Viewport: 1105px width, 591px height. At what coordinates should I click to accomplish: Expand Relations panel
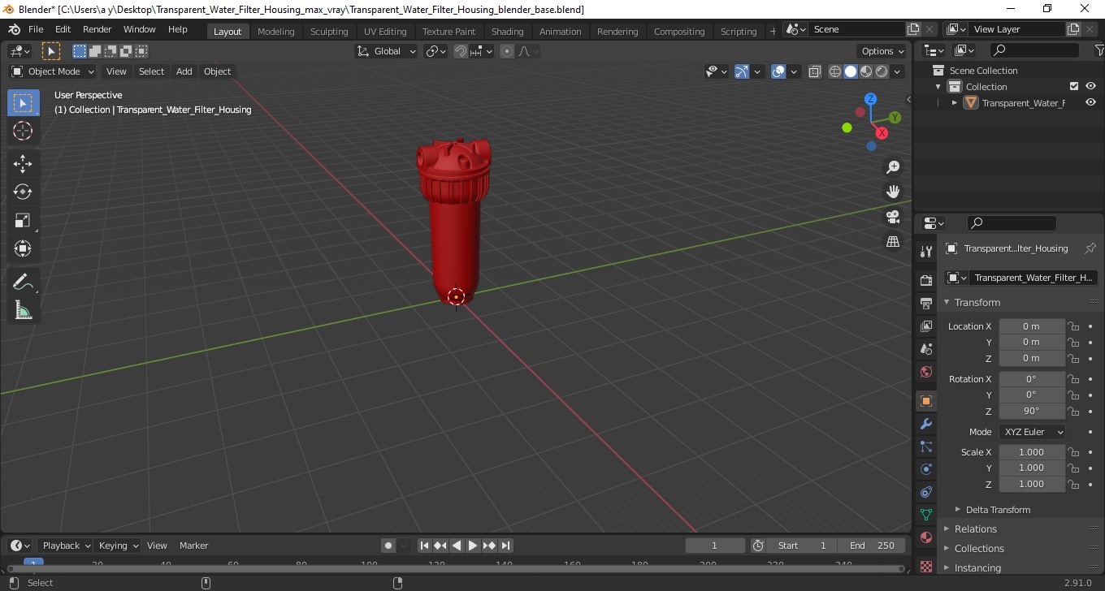975,528
